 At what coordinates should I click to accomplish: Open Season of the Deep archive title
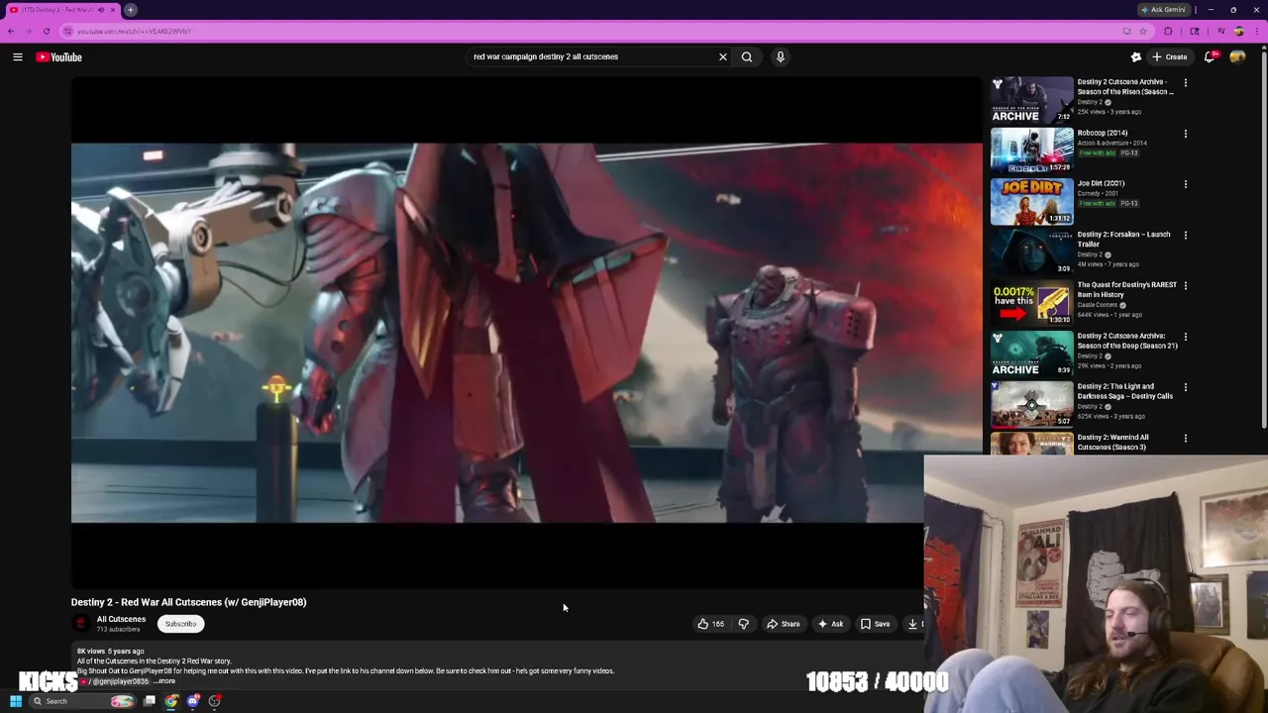pyautogui.click(x=1126, y=341)
